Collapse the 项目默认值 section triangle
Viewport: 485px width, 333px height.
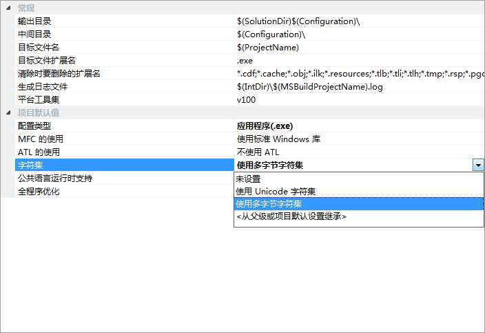pyautogui.click(x=8, y=112)
